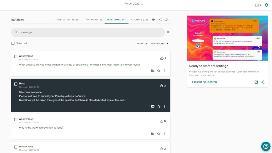
Task: Switch to Reviewed (3) tab
Action: 93,20
